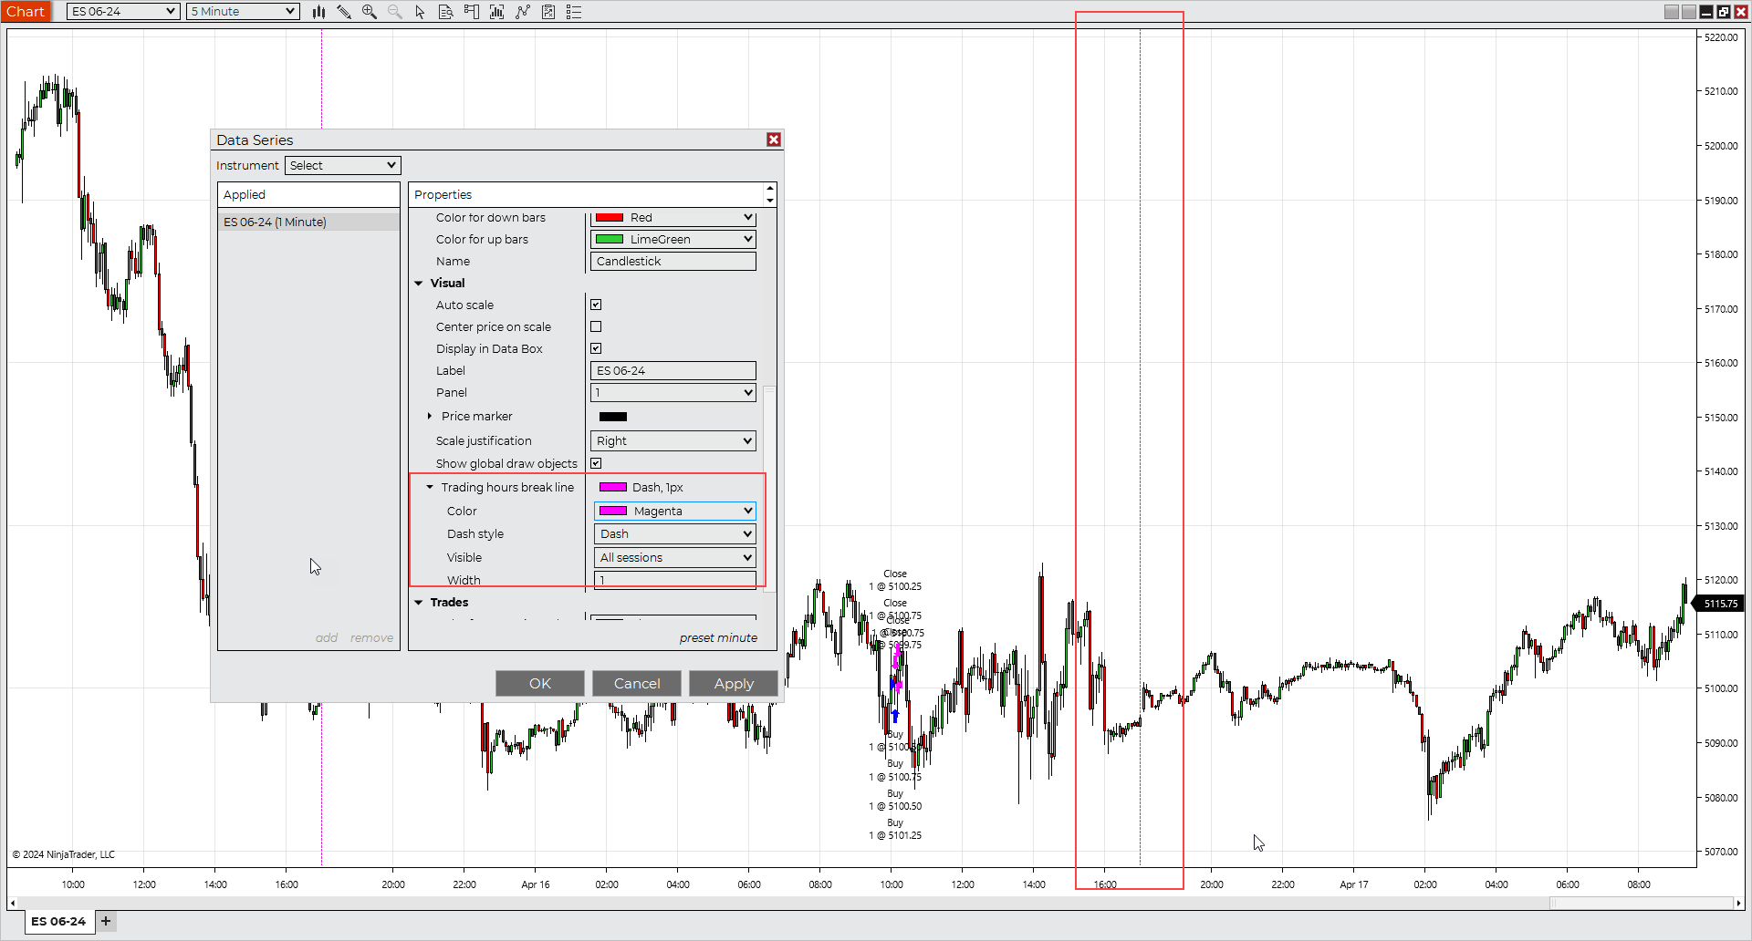Open the Instrument Select dropdown
The width and height of the screenshot is (1752, 941).
point(342,165)
